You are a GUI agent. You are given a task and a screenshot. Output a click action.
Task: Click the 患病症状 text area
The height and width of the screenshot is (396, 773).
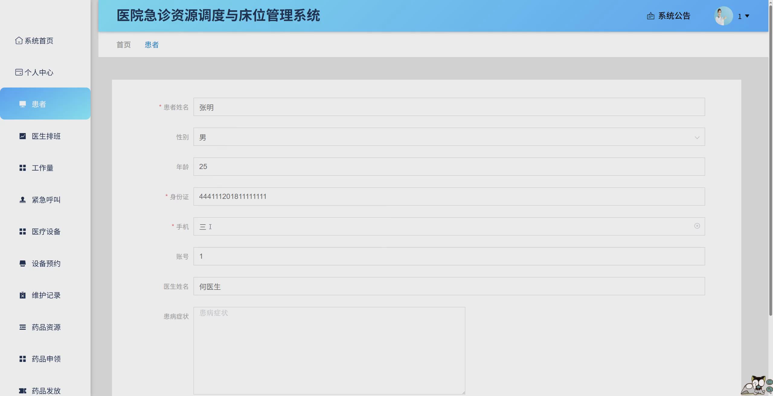pos(329,351)
